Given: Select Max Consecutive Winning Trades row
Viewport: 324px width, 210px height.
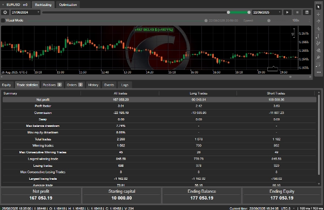Looking at the screenshot, I should (159, 152).
